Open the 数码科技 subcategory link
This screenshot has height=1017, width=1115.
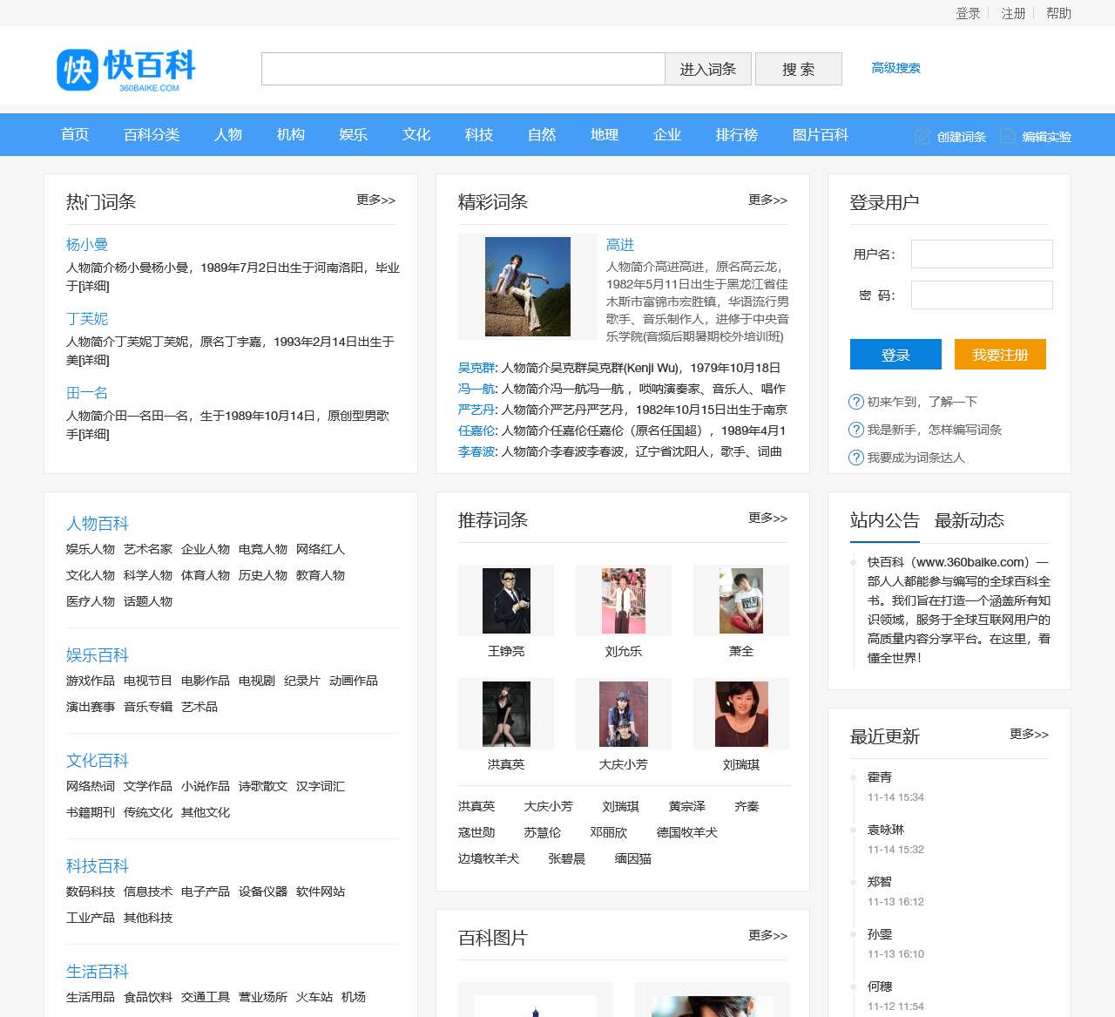click(91, 892)
